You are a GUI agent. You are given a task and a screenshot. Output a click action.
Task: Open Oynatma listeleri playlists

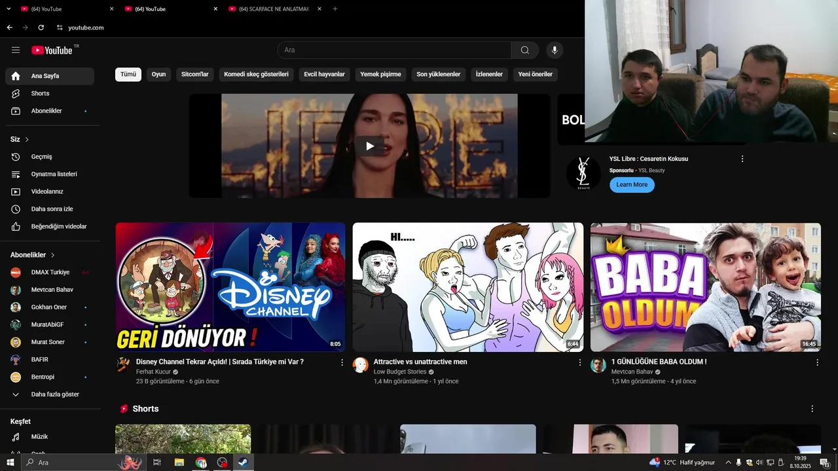[x=50, y=174]
